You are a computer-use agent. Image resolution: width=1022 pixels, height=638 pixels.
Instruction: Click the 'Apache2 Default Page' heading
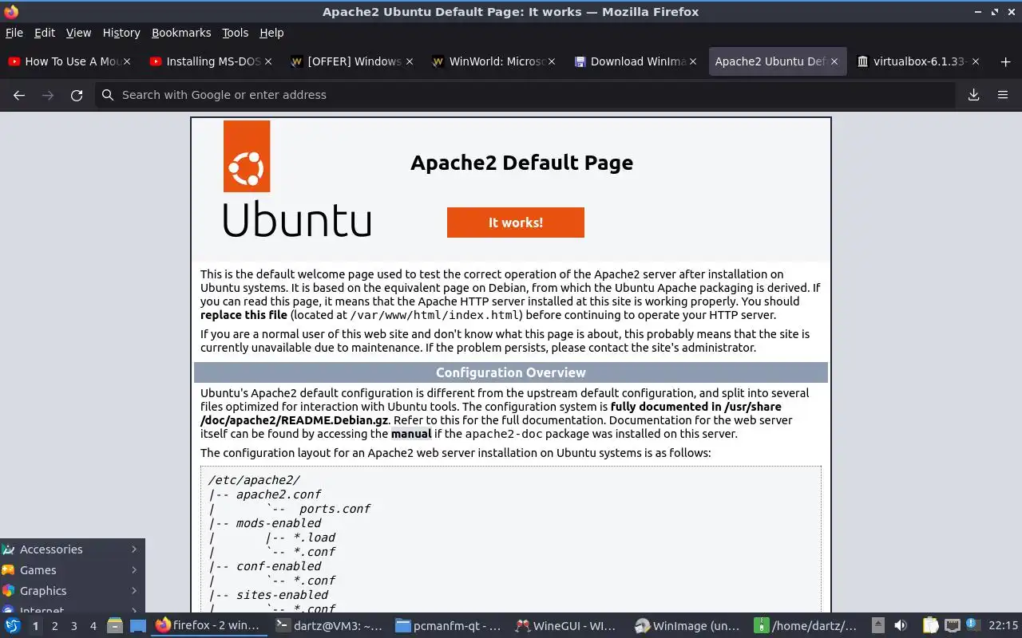point(521,163)
